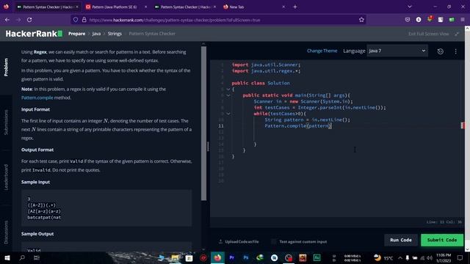The image size is (470, 264).
Task: Click the Pocket save icon
Action: (407, 20)
